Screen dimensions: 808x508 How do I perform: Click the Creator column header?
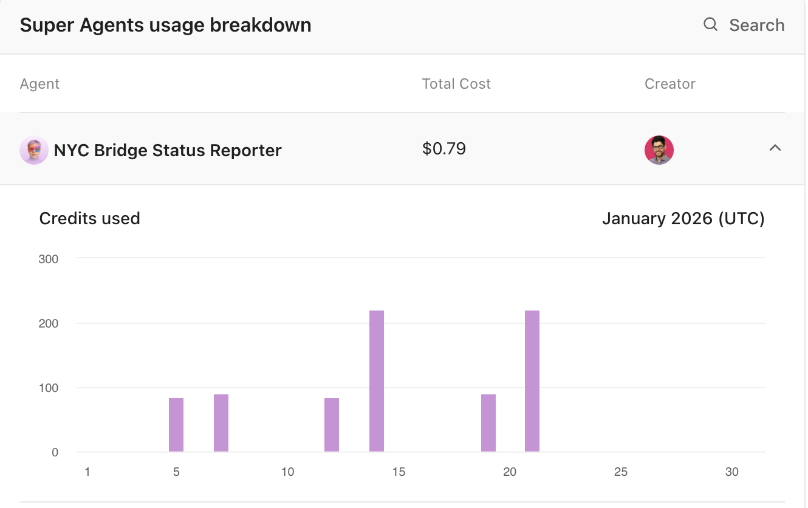pyautogui.click(x=669, y=84)
